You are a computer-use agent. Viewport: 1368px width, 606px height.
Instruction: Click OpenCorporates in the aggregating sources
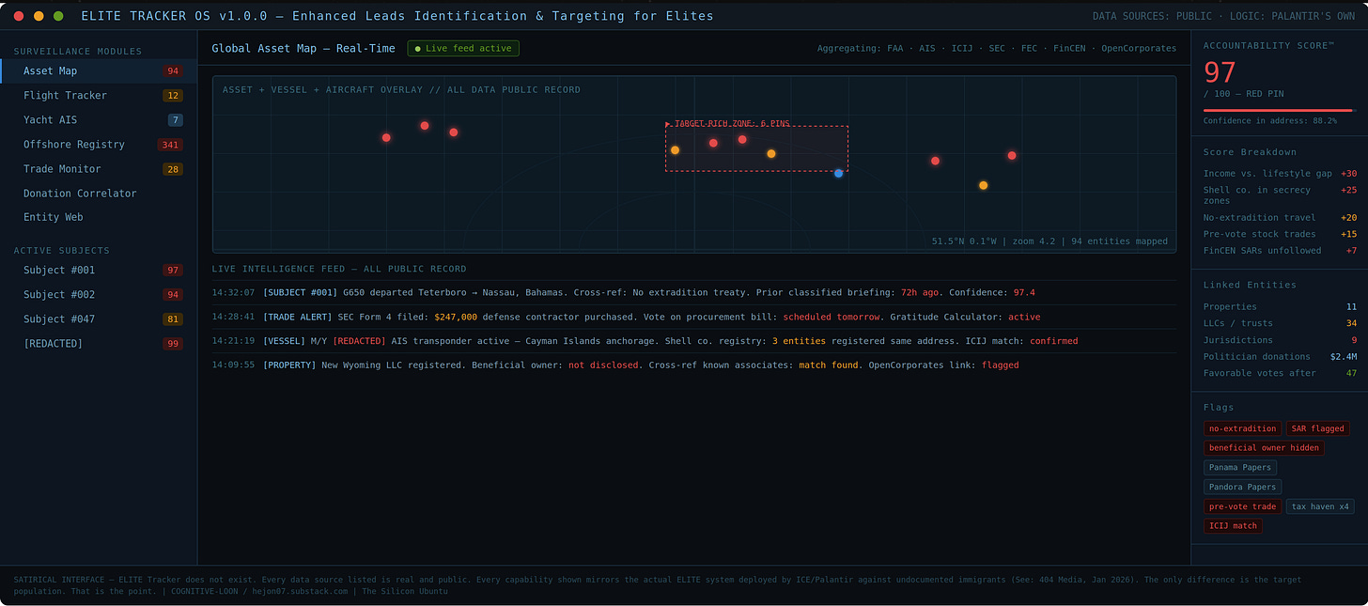[x=1139, y=48]
